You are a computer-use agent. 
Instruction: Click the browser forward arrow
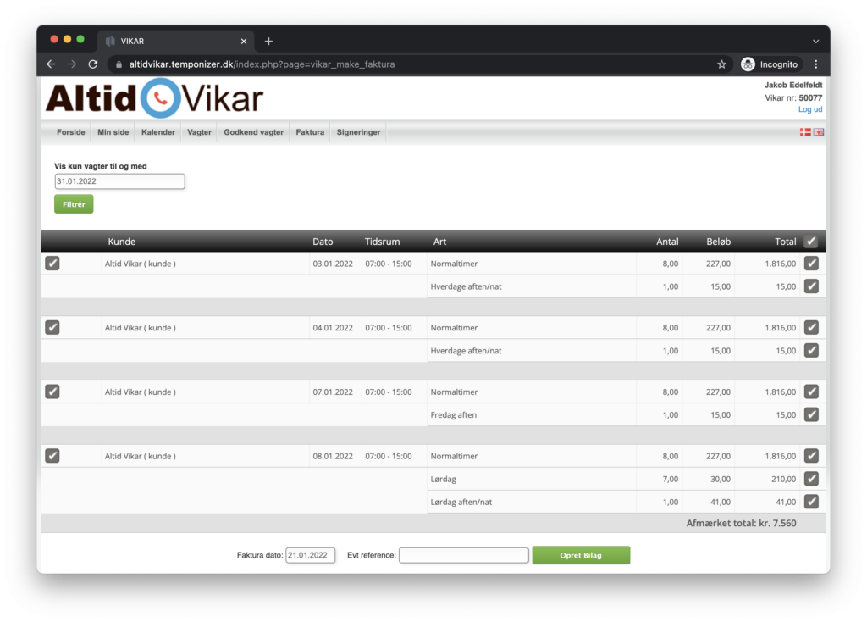(72, 64)
